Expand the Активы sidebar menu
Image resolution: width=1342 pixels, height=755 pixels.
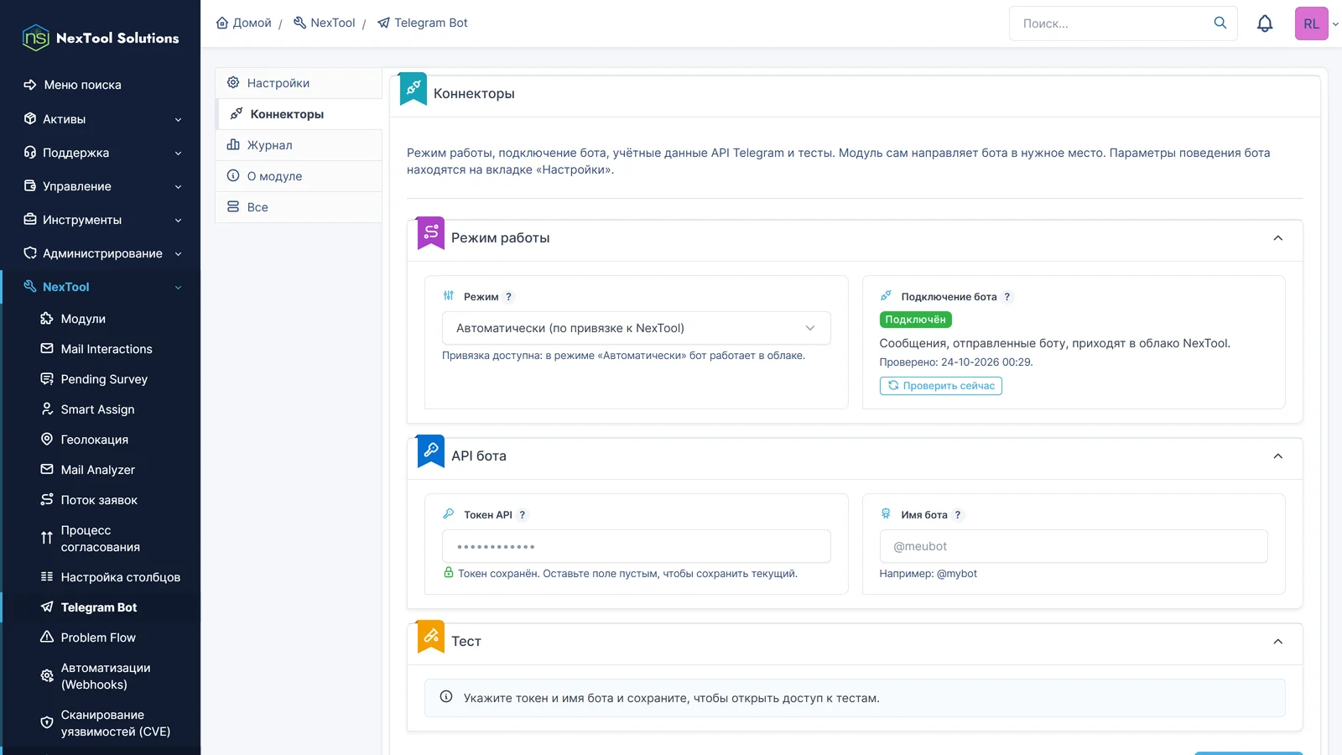[101, 119]
